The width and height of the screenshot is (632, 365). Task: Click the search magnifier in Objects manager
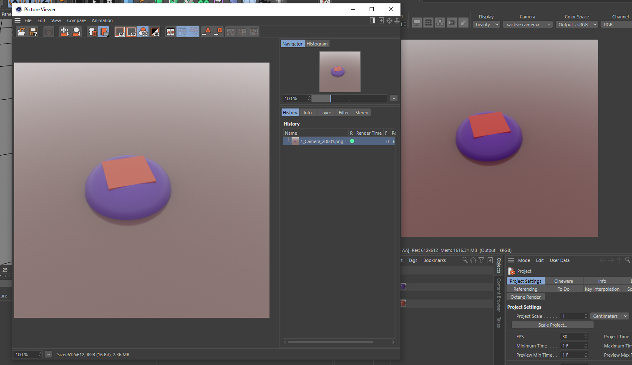click(465, 260)
